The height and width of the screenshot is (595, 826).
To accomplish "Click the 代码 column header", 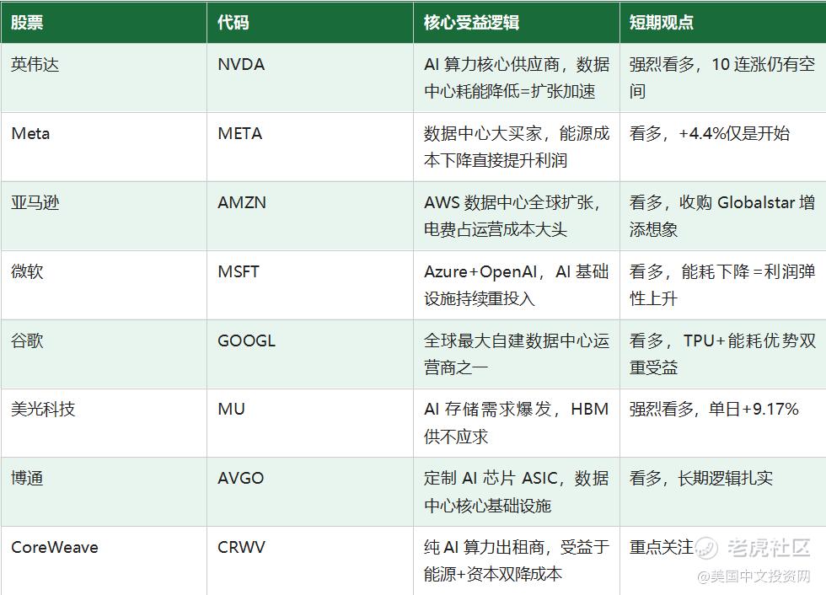I will pos(310,22).
